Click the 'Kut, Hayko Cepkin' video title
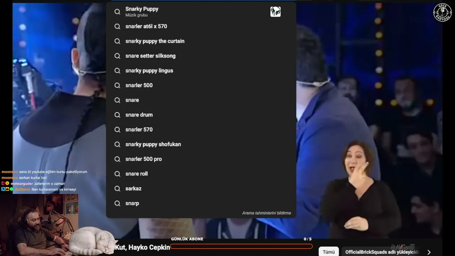 (x=143, y=247)
